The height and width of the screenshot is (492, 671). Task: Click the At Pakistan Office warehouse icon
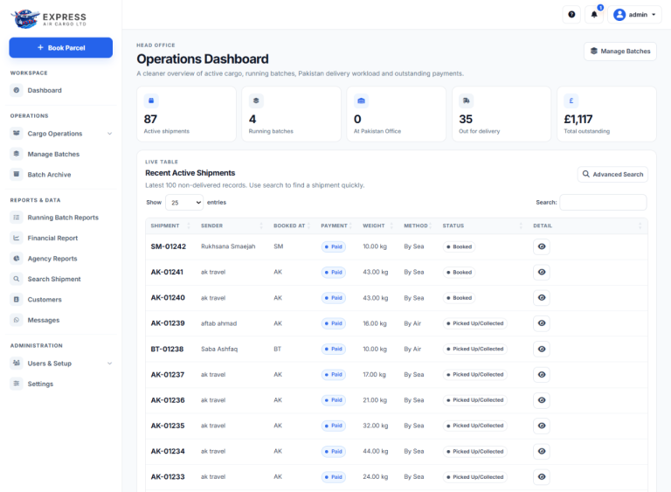[361, 100]
